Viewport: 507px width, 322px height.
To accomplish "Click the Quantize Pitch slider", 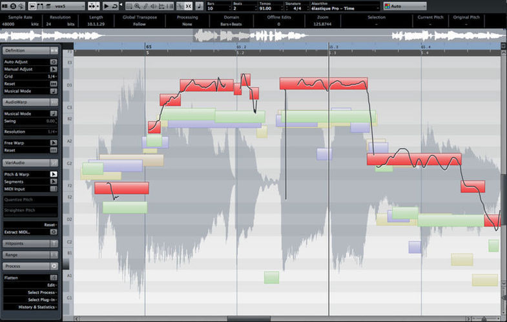I will pos(30,200).
